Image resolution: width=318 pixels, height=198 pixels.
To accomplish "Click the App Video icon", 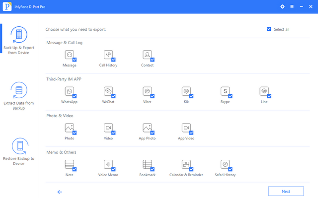I will pyautogui.click(x=186, y=128).
